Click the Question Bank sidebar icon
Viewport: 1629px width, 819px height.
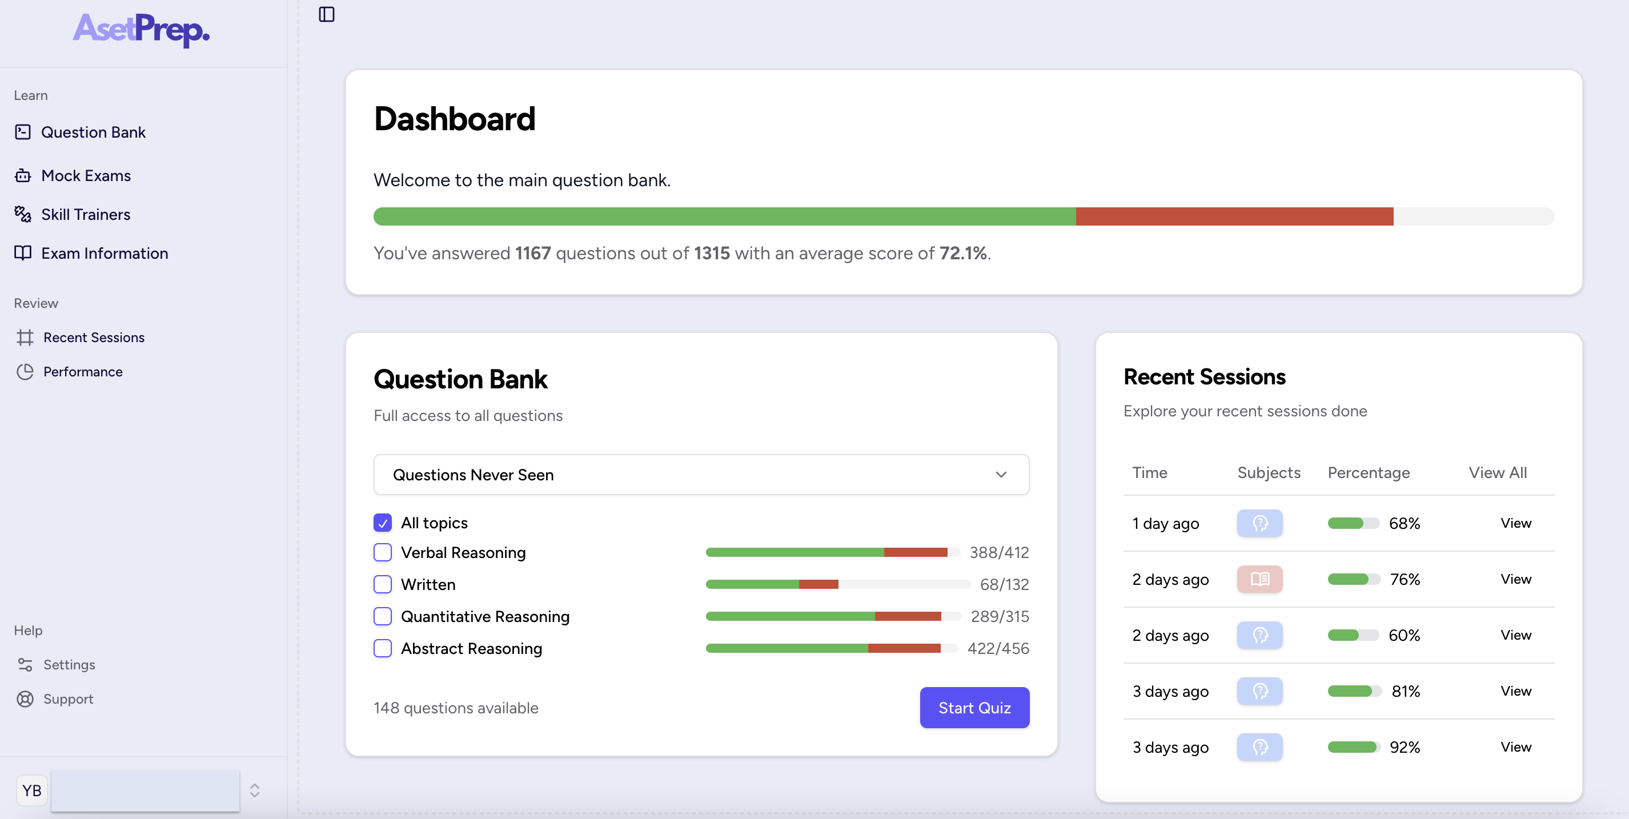point(23,131)
